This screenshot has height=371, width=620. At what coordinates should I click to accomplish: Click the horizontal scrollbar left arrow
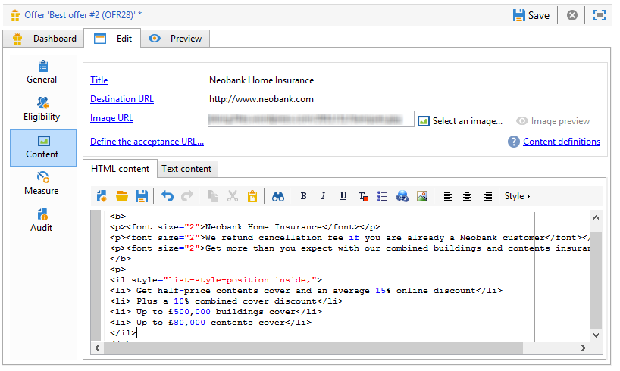pyautogui.click(x=97, y=348)
